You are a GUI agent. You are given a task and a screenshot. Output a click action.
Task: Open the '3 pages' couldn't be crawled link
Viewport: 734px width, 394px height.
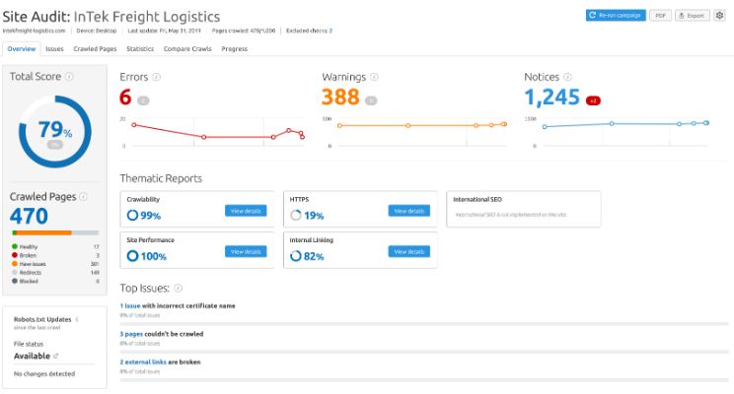coord(131,334)
